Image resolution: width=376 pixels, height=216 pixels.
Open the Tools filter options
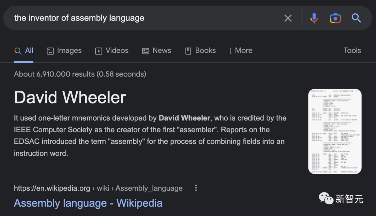[x=352, y=51]
